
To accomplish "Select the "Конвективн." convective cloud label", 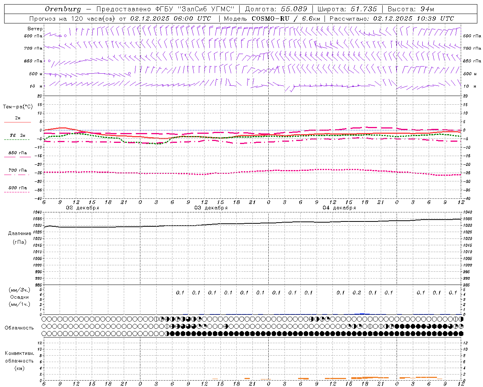I will coord(19,353).
